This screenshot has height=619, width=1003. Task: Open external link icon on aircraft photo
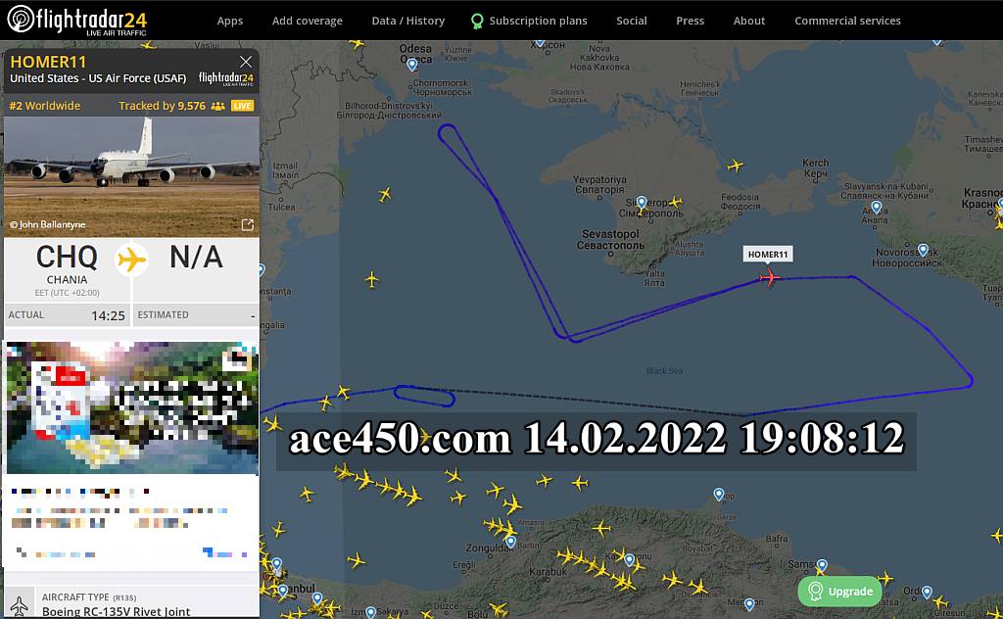247,225
